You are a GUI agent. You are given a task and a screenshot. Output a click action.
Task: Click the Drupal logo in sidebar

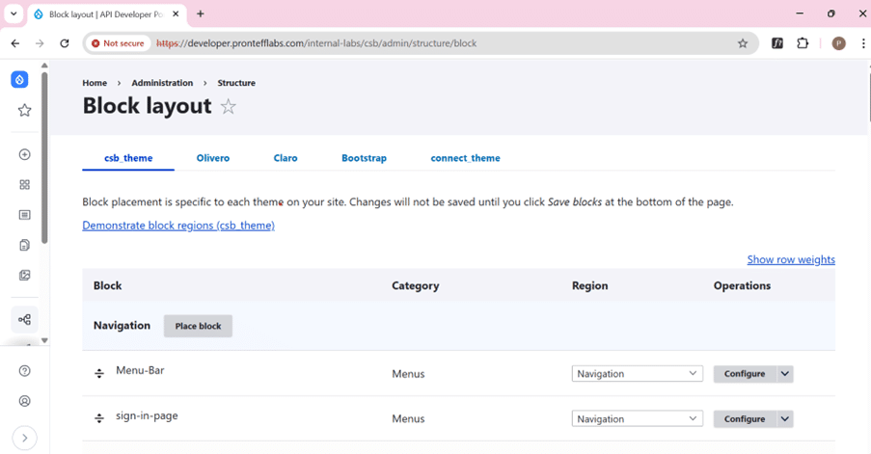click(x=20, y=80)
